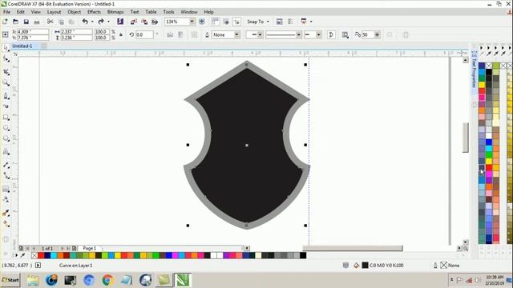Screen dimensions: 513x288
Task: Pick the black swatch at bottom palette end
Action: click(x=303, y=255)
